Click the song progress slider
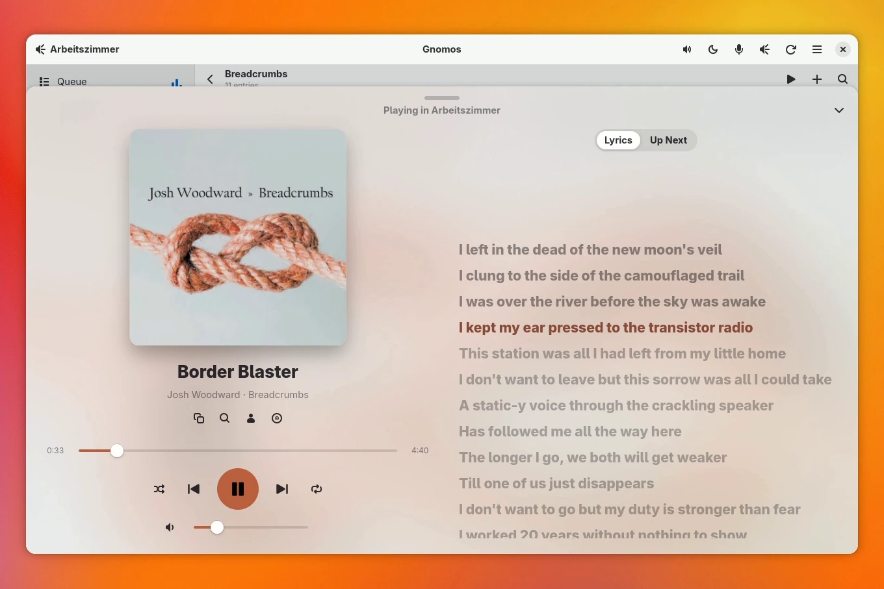The width and height of the screenshot is (884, 589). tap(238, 451)
